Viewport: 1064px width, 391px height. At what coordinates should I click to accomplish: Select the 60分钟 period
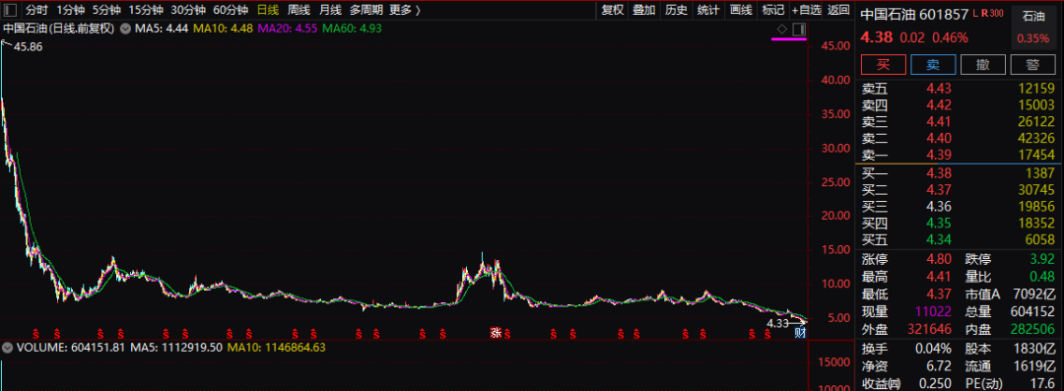231,10
